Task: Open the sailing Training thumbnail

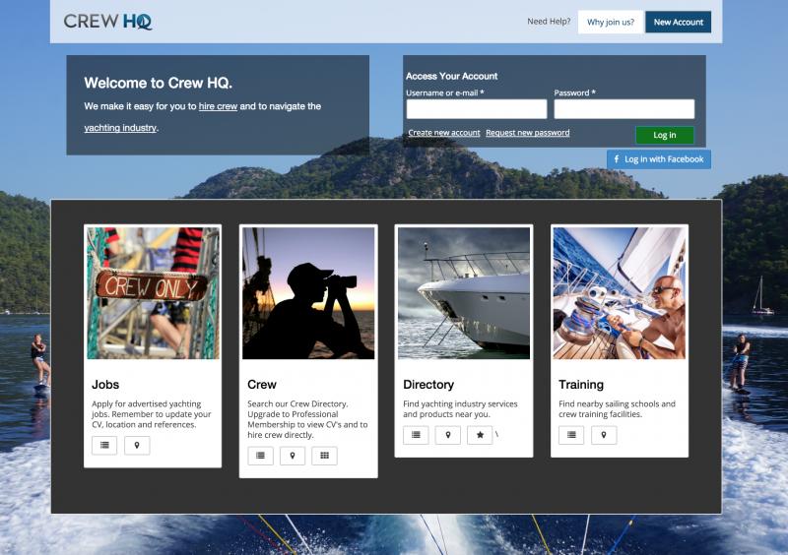Action: point(620,293)
